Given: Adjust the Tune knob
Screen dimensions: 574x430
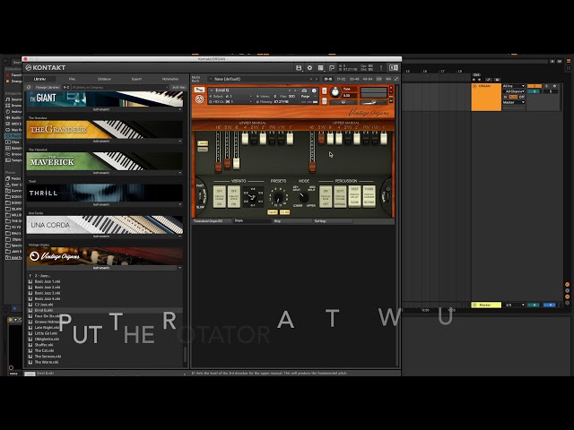Looking at the screenshot, I should tap(335, 92).
